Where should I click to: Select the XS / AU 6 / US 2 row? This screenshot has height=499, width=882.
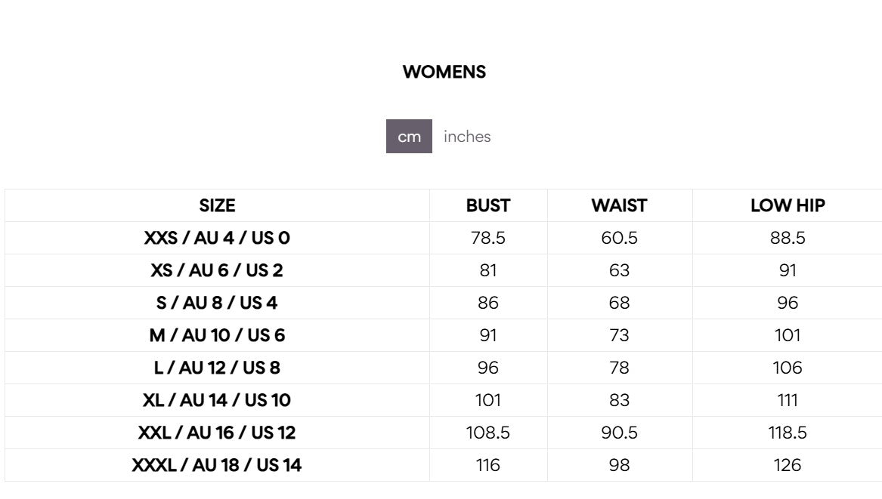pyautogui.click(x=217, y=270)
